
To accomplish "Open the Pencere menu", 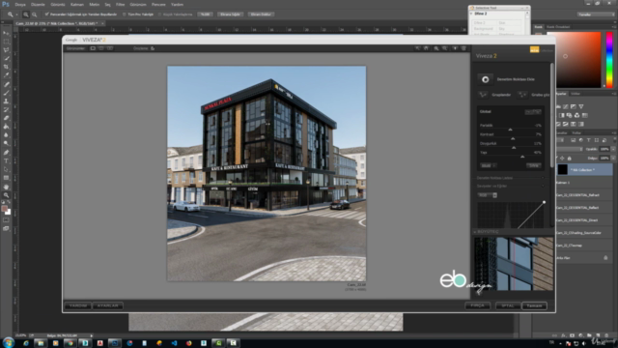I will 158,4.
